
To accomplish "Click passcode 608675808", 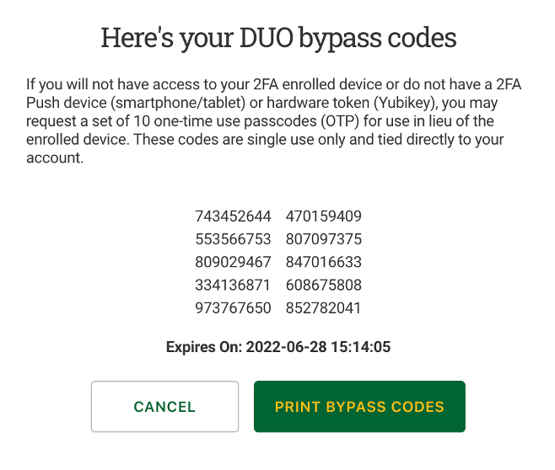I will [324, 285].
